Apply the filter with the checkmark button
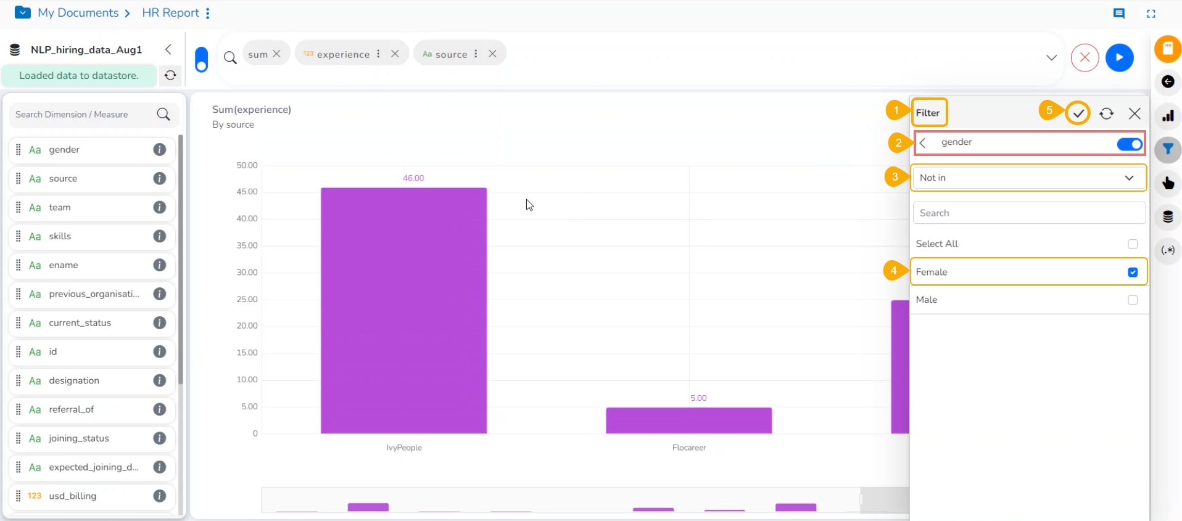The height and width of the screenshot is (521, 1182). tap(1078, 113)
